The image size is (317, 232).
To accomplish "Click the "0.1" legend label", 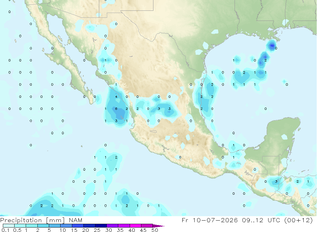I will click(5, 230).
